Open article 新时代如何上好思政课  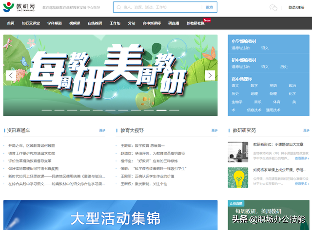[57, 177]
